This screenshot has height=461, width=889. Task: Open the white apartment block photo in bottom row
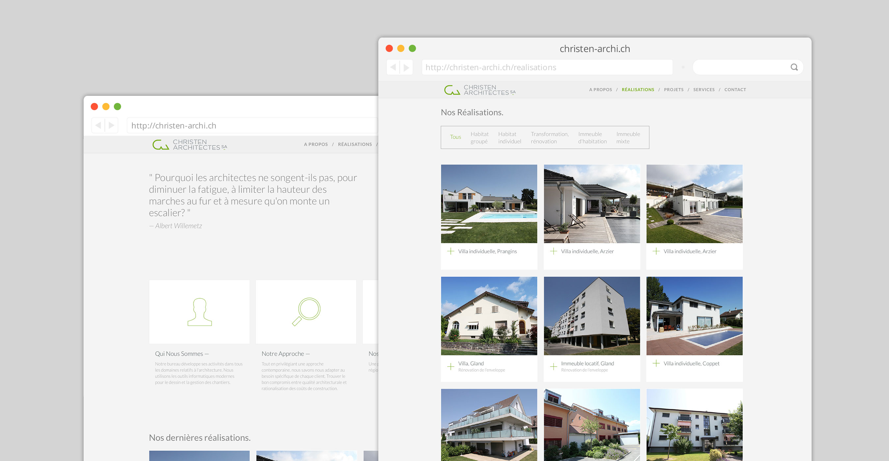coord(694,425)
